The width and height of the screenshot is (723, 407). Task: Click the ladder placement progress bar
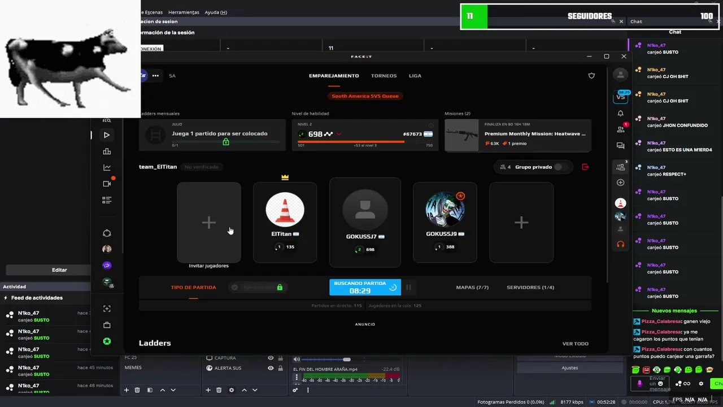click(x=226, y=141)
